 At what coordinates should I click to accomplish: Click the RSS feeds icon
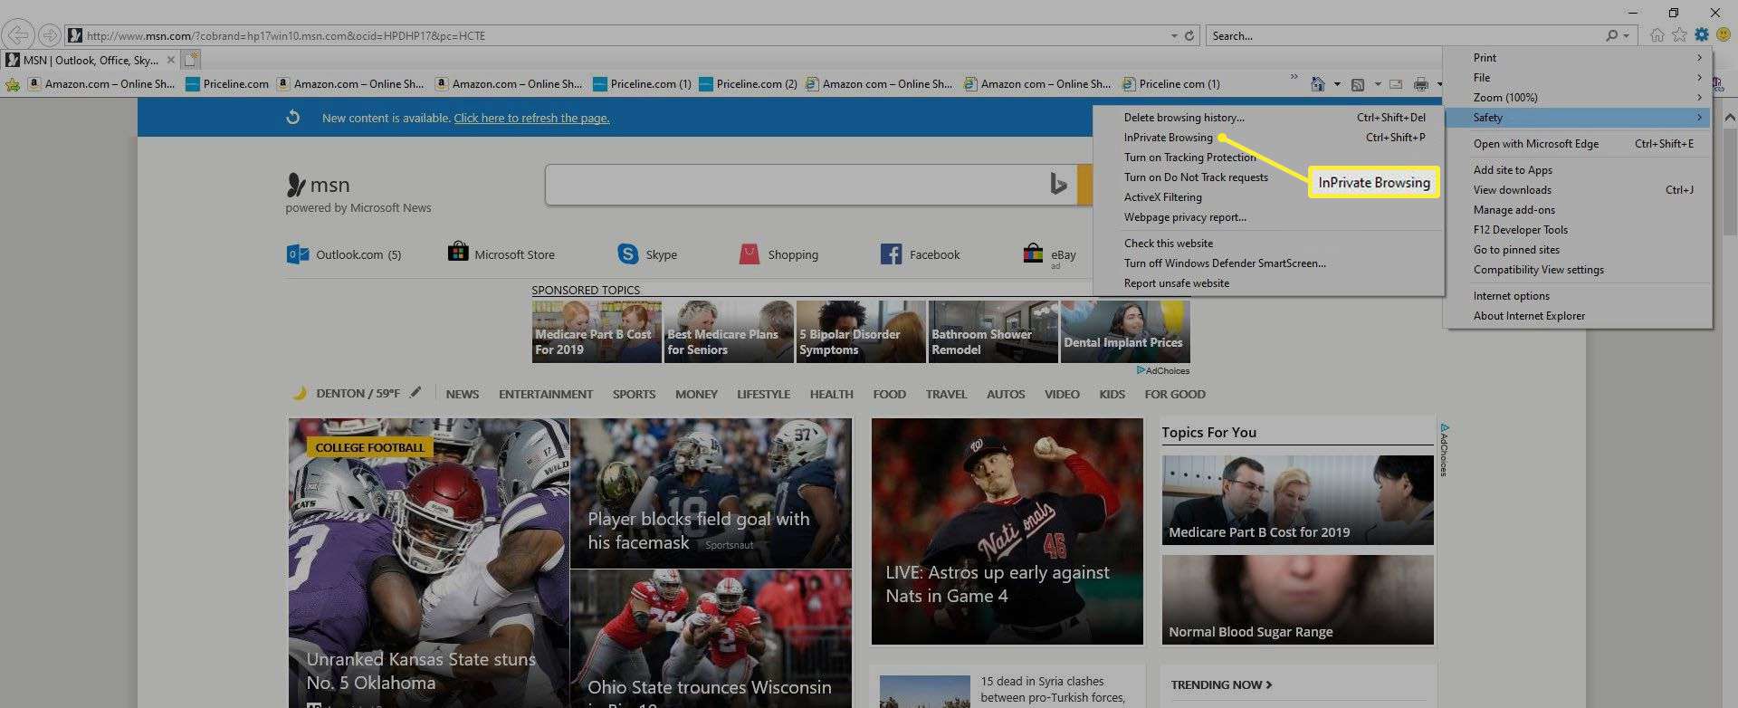click(x=1357, y=84)
